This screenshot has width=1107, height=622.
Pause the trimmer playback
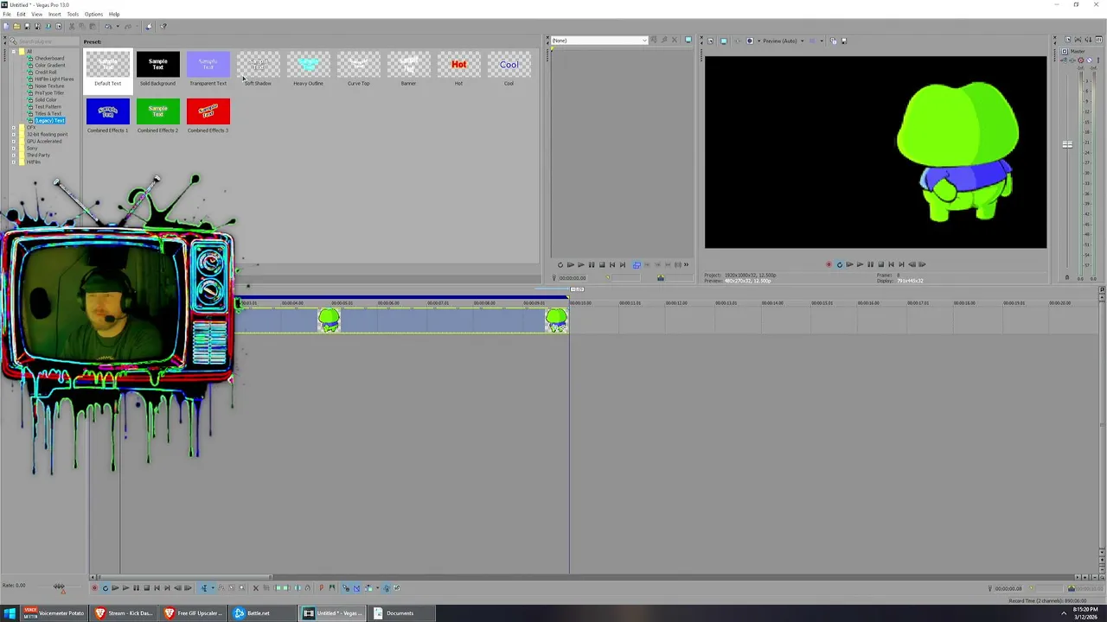point(592,265)
